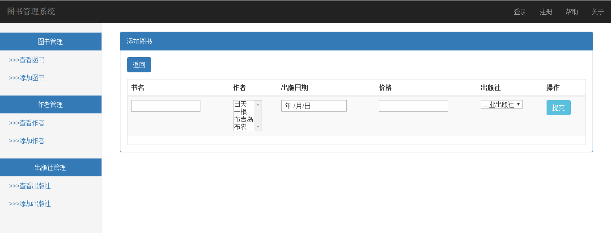Go to >>>查看图书
This screenshot has width=611, height=233.
(x=27, y=60)
